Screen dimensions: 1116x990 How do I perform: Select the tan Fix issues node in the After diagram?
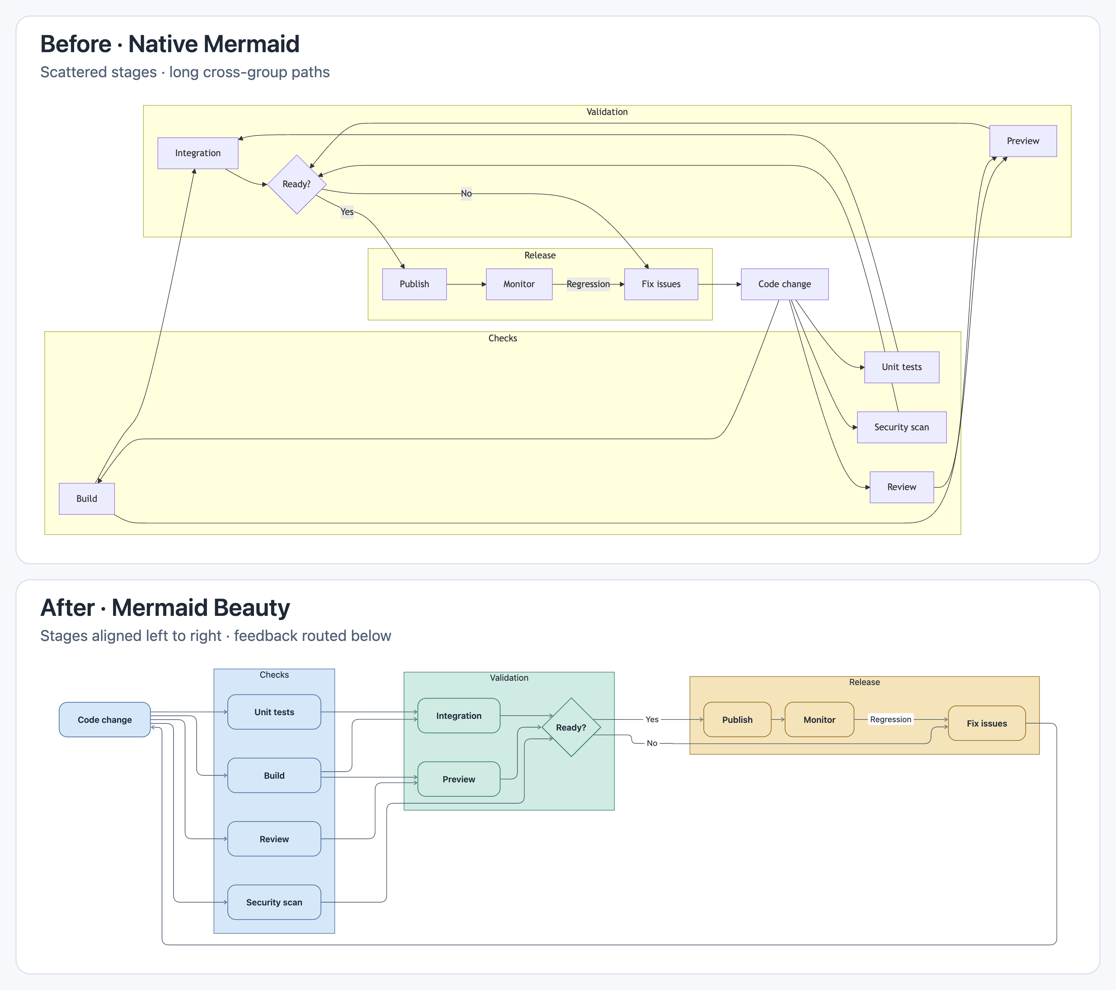point(987,724)
